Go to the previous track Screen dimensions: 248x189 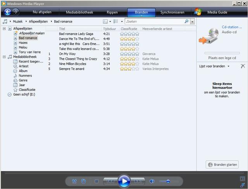click(110, 181)
